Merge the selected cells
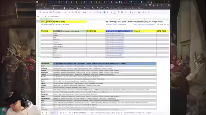206x115 pixels. tap(126, 12)
